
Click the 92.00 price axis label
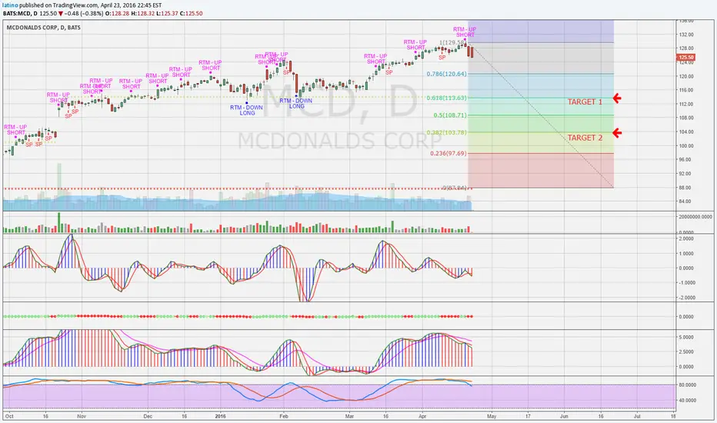(x=686, y=174)
